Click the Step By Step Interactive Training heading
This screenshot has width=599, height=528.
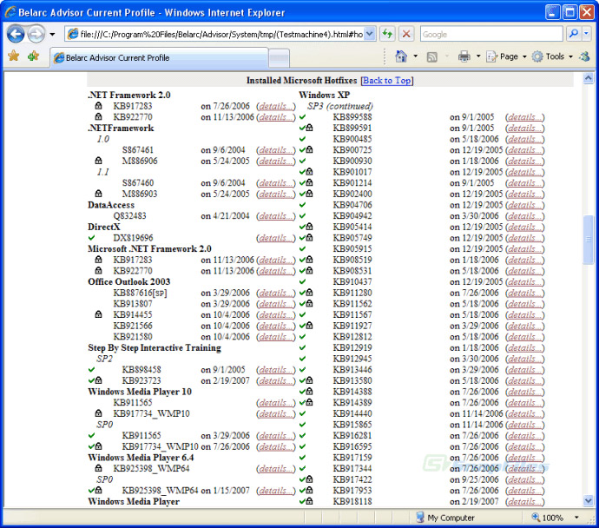(x=155, y=347)
